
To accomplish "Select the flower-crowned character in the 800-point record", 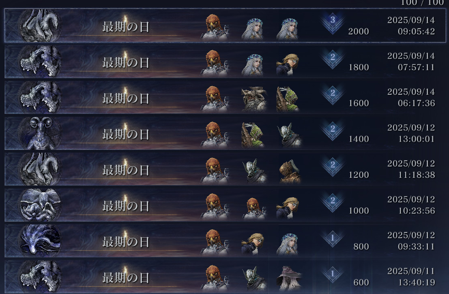I will point(288,244).
